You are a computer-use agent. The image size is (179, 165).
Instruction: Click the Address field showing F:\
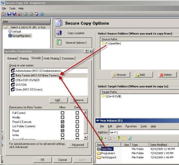click(x=144, y=132)
